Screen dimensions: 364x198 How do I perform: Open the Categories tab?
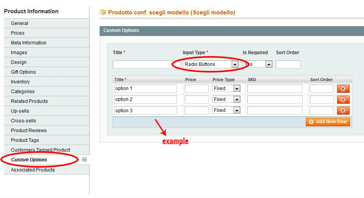coord(23,92)
